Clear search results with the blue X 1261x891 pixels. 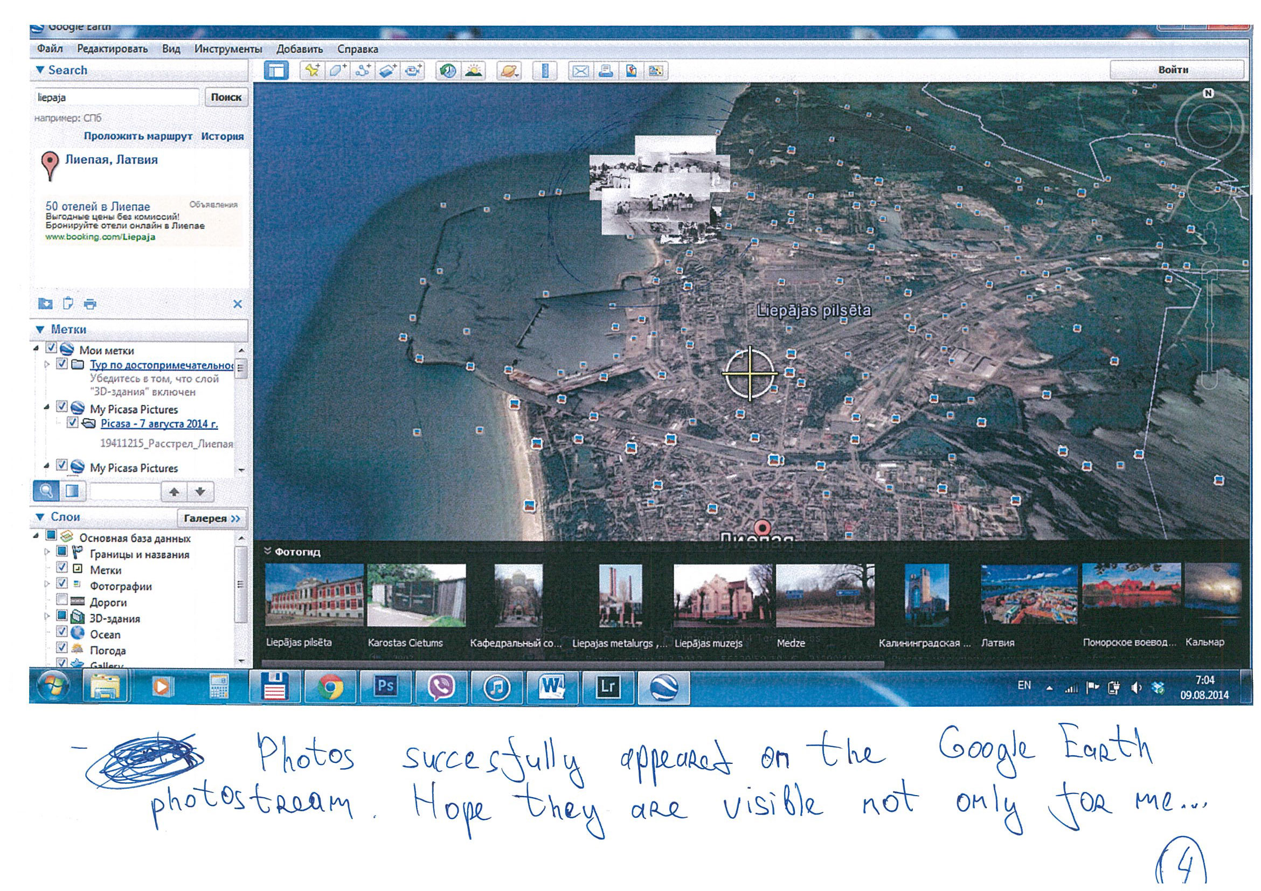tap(237, 304)
